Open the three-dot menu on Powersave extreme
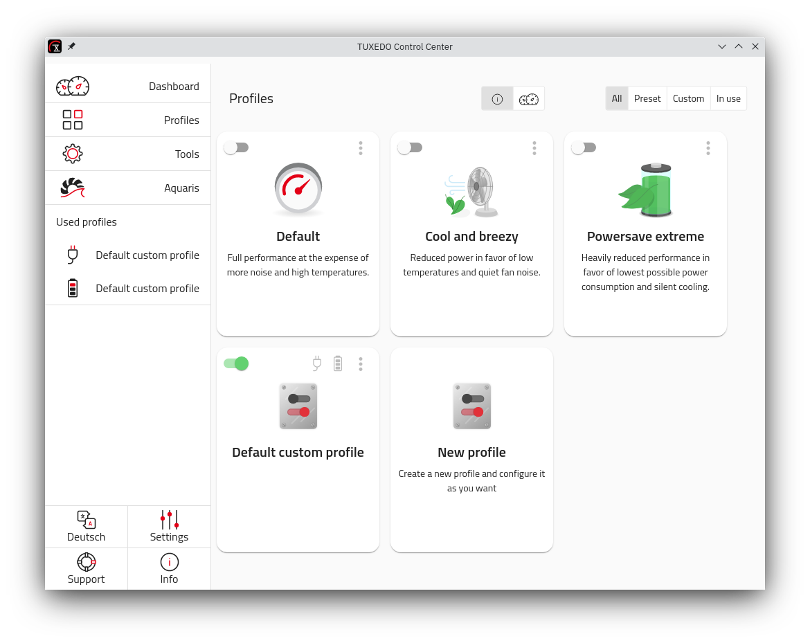The height and width of the screenshot is (643, 810). click(708, 148)
